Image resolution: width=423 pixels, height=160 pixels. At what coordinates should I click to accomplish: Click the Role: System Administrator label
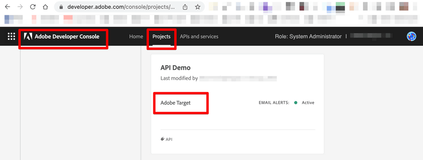pyautogui.click(x=308, y=36)
